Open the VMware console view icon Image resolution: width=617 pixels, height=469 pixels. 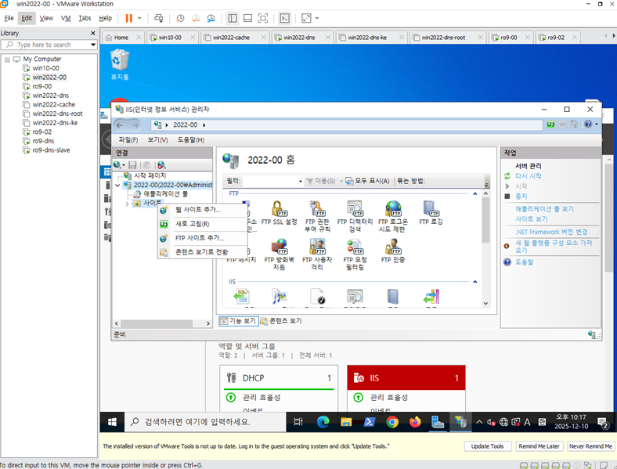pos(284,18)
